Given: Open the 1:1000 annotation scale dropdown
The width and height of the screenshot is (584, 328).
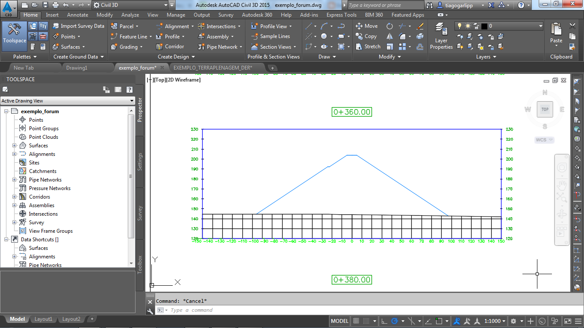Looking at the screenshot, I should [x=495, y=321].
